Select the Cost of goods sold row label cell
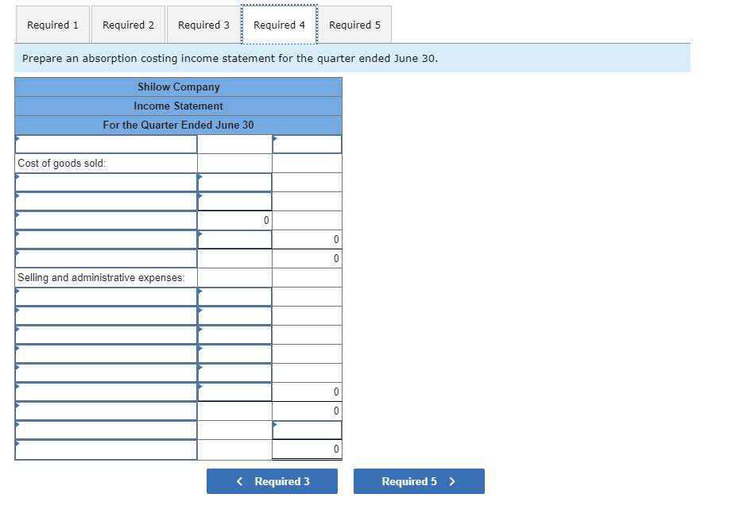The width and height of the screenshot is (751, 517). pyautogui.click(x=106, y=163)
